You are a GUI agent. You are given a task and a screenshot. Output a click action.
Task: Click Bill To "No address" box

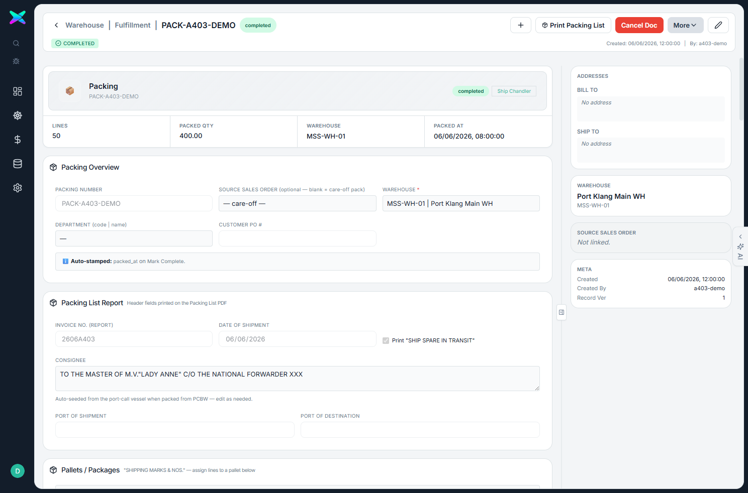[x=650, y=108]
